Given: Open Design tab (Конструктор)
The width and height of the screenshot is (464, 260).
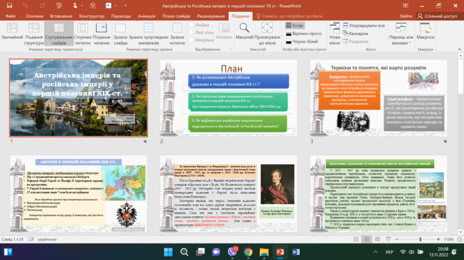Looking at the screenshot, I should [x=91, y=16].
